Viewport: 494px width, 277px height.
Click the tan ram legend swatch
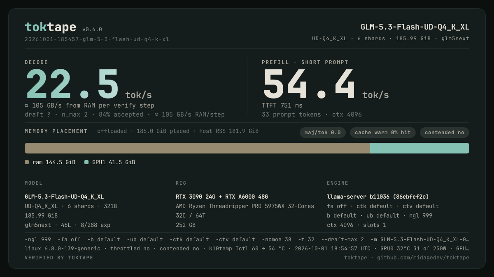[x=27, y=162]
